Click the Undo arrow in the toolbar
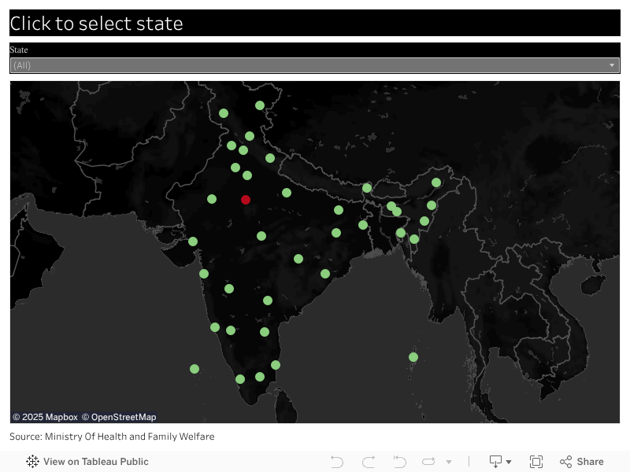 coord(337,462)
